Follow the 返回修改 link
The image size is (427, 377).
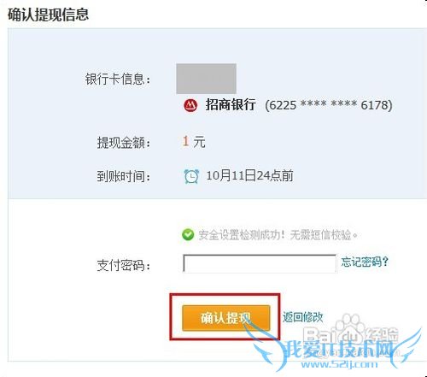point(303,317)
